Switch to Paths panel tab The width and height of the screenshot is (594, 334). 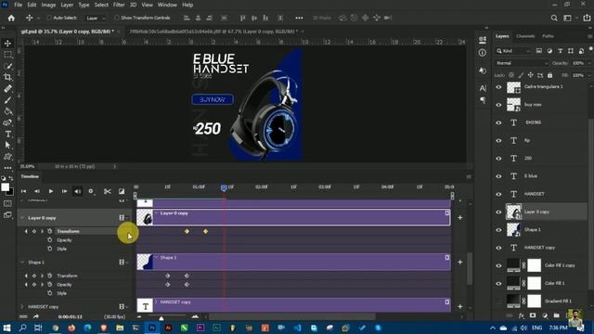tap(548, 36)
